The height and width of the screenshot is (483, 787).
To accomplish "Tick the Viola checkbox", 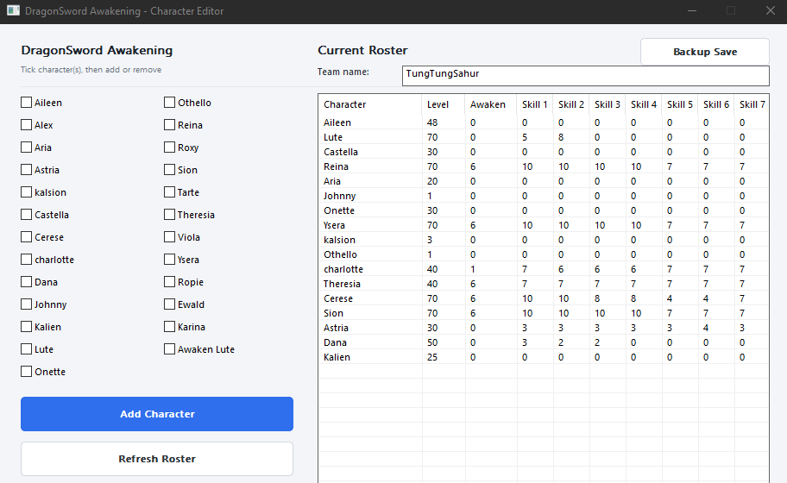I will coord(169,236).
